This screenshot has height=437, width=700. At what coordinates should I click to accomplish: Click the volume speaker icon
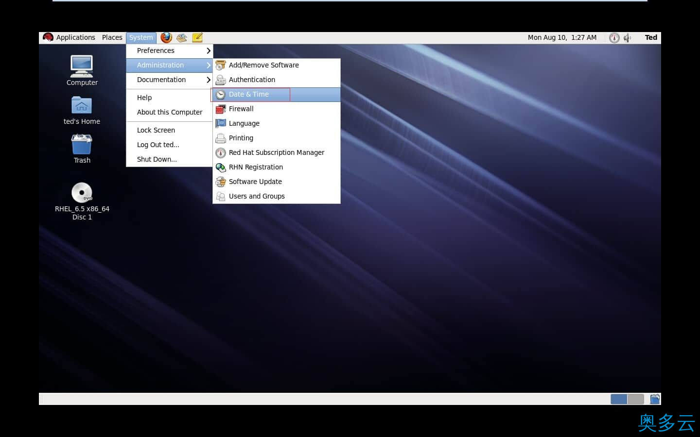pyautogui.click(x=628, y=38)
